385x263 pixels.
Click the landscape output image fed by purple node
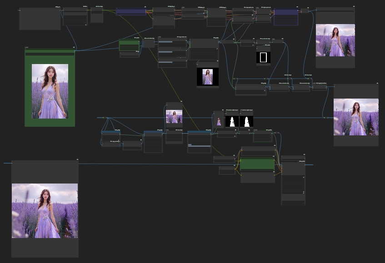[335, 40]
